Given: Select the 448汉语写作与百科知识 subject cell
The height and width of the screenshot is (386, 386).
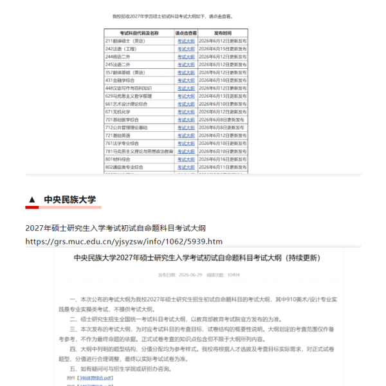Looking at the screenshot, I should pos(139,88).
